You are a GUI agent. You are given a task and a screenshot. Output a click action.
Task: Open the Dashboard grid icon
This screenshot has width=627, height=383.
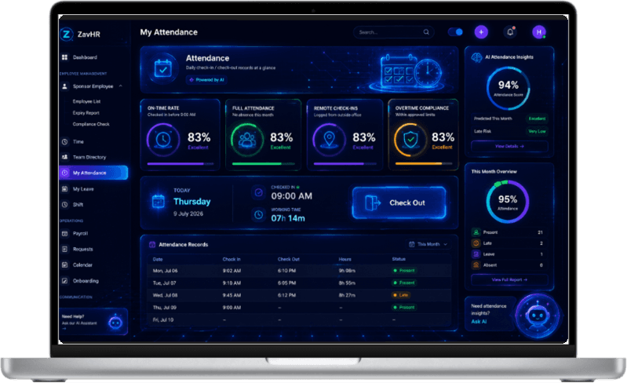tap(64, 57)
